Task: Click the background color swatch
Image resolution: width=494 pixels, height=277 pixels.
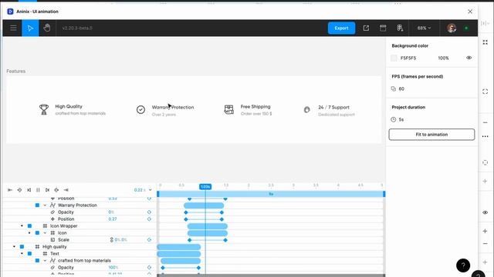Action: coord(394,58)
